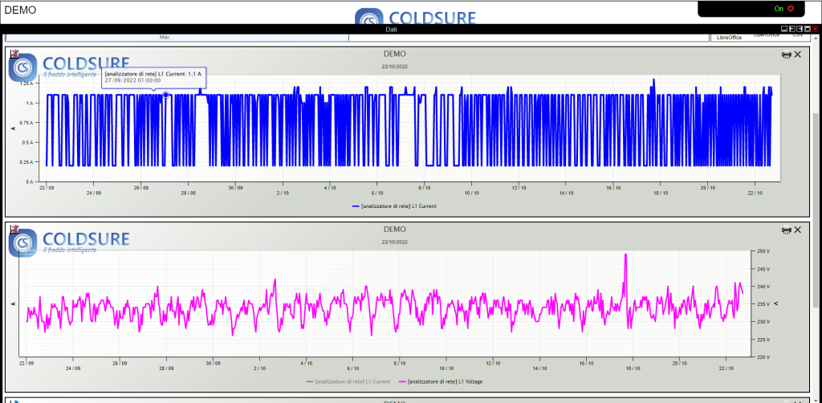The width and height of the screenshot is (822, 403).
Task: Click the 1.25 A axis label
Action: [26, 83]
